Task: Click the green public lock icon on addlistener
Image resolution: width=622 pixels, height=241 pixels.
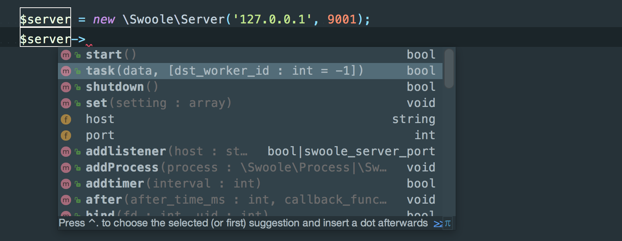Action: coord(78,152)
